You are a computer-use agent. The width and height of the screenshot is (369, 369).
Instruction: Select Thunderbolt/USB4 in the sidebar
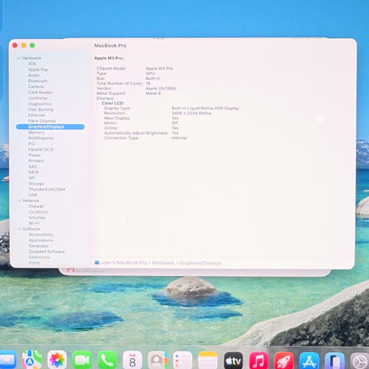[x=47, y=189]
